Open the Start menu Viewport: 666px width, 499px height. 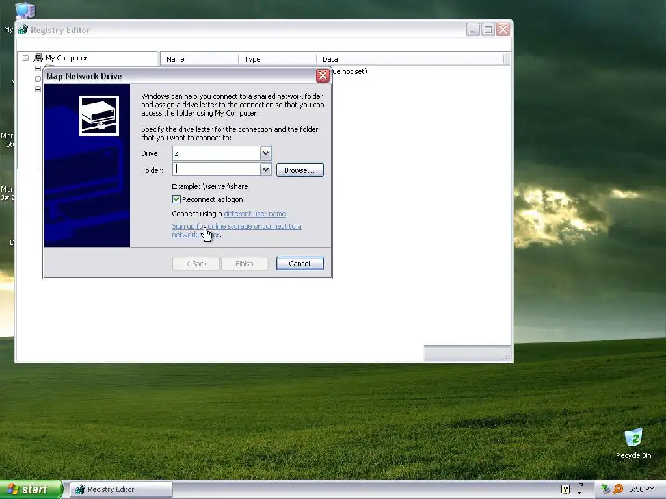[31, 489]
